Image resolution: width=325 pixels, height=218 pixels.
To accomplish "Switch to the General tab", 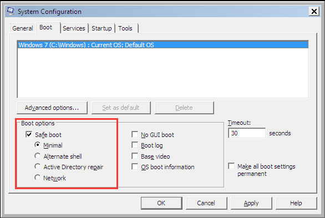I will pyautogui.click(x=23, y=28).
